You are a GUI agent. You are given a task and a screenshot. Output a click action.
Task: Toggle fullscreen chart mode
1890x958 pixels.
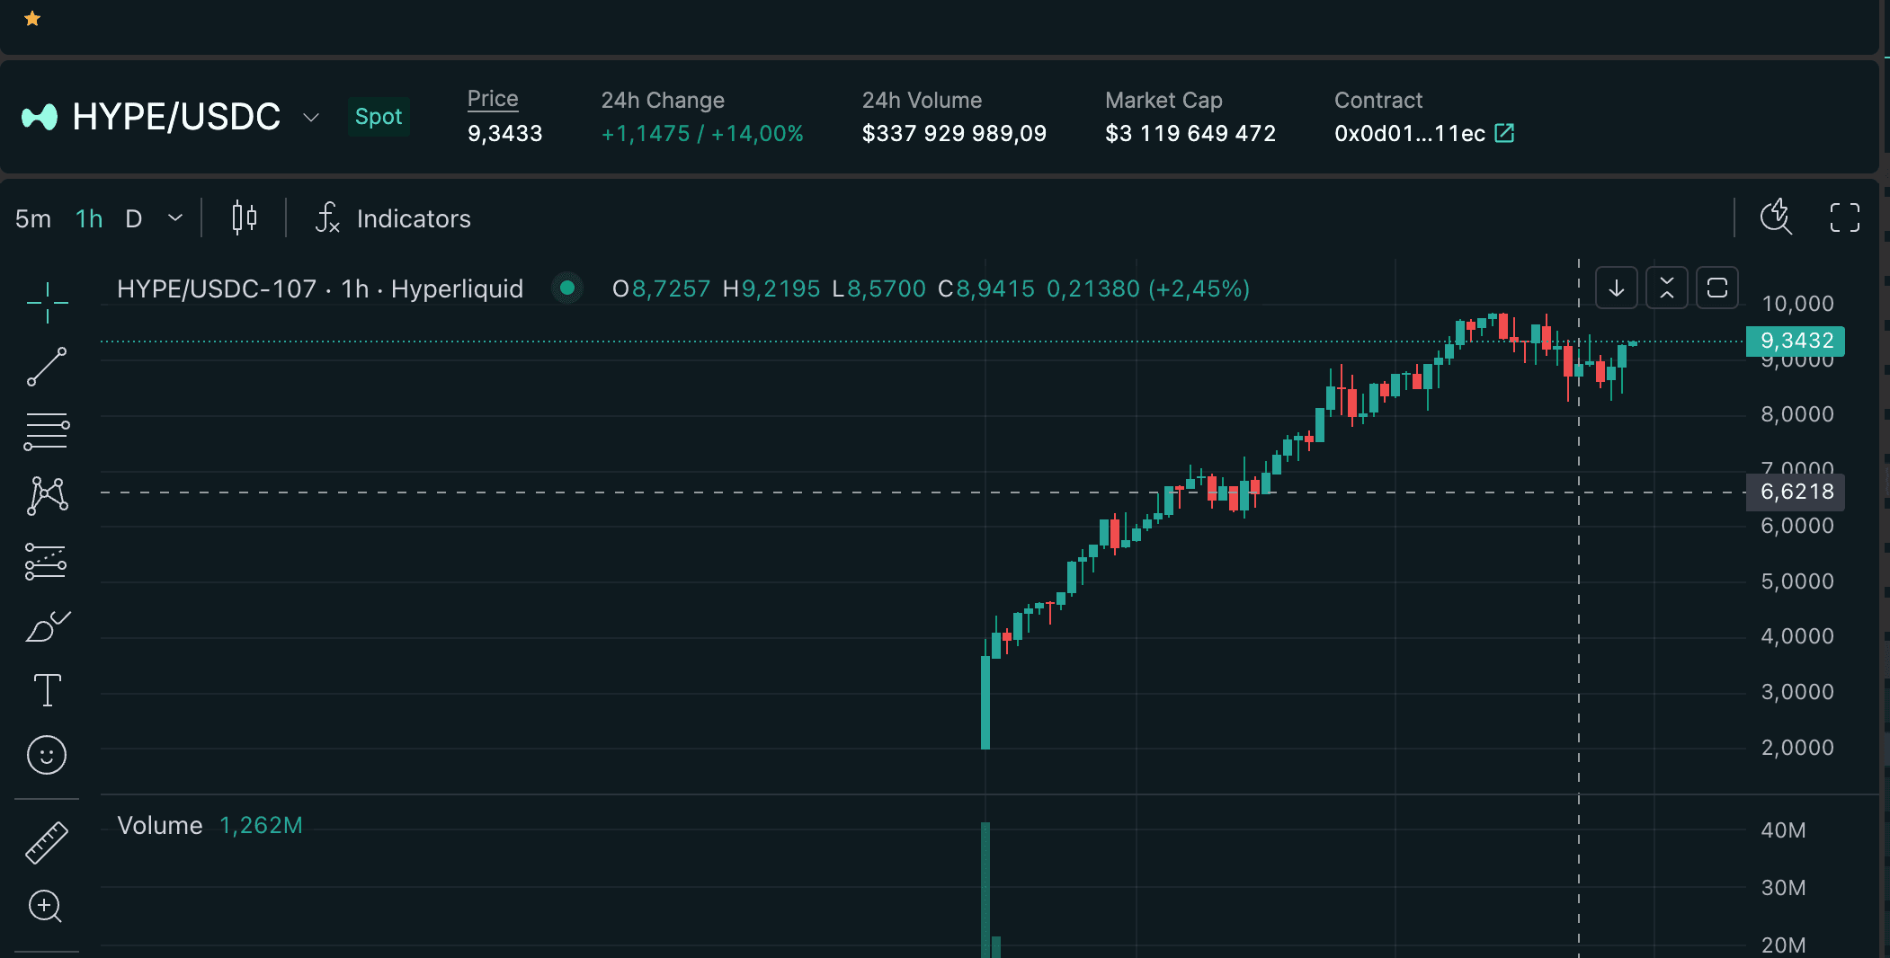[x=1844, y=217]
